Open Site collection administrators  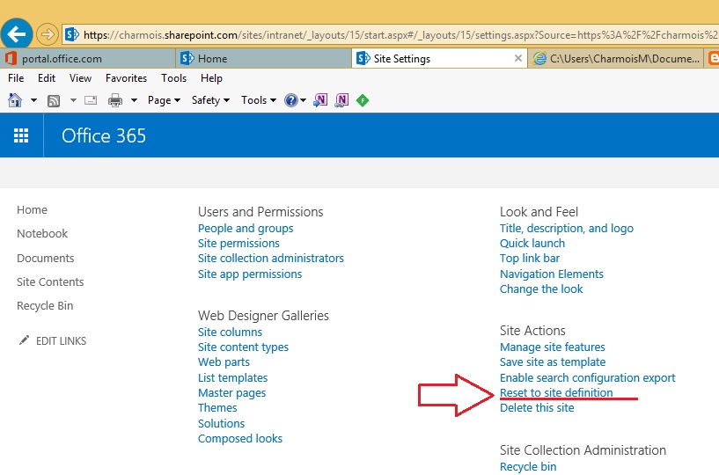(270, 258)
